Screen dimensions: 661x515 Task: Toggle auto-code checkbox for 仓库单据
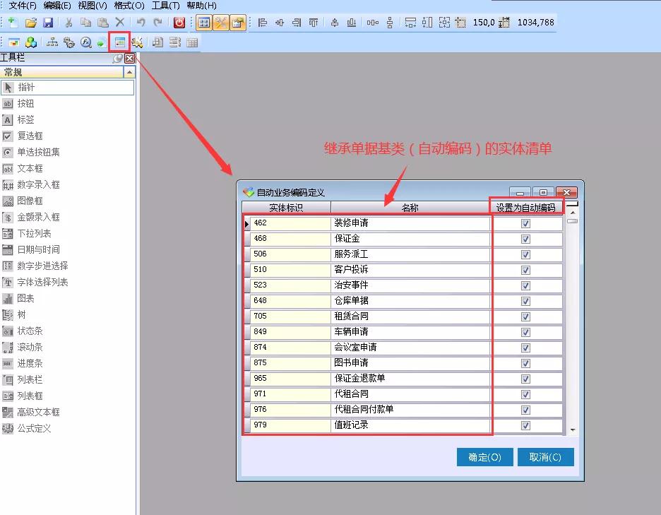pos(525,301)
